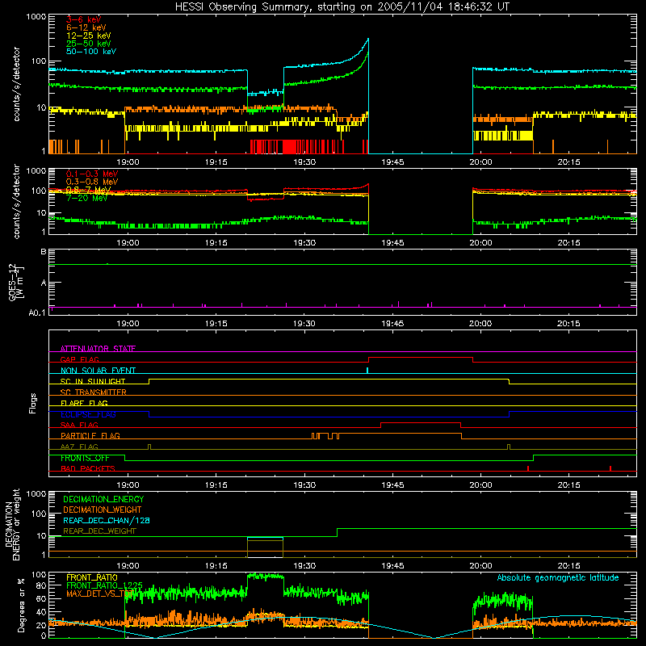Viewport: 646px width, 646px height.
Task: Click the DECIMATION_WEIGHT legend label
Action: [103, 510]
